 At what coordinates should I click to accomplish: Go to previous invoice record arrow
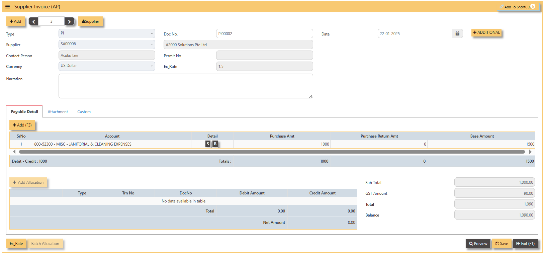(x=33, y=21)
